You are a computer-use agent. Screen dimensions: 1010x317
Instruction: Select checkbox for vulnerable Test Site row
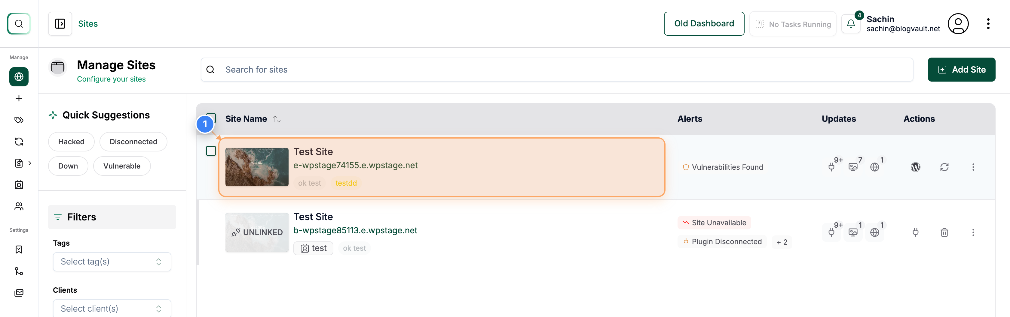tap(210, 151)
